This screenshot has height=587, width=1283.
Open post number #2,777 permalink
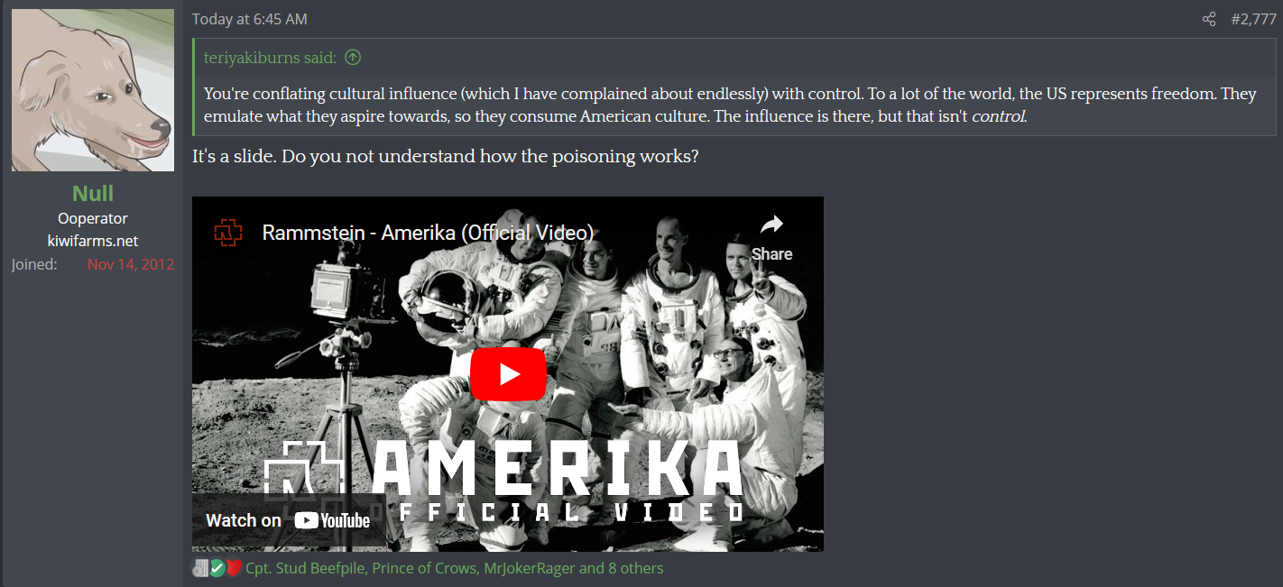click(1253, 19)
